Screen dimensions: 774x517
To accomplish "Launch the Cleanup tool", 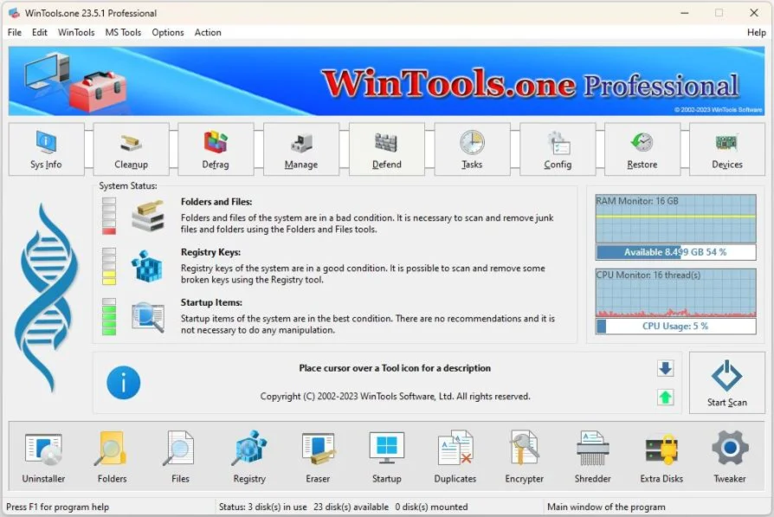I will (x=131, y=148).
